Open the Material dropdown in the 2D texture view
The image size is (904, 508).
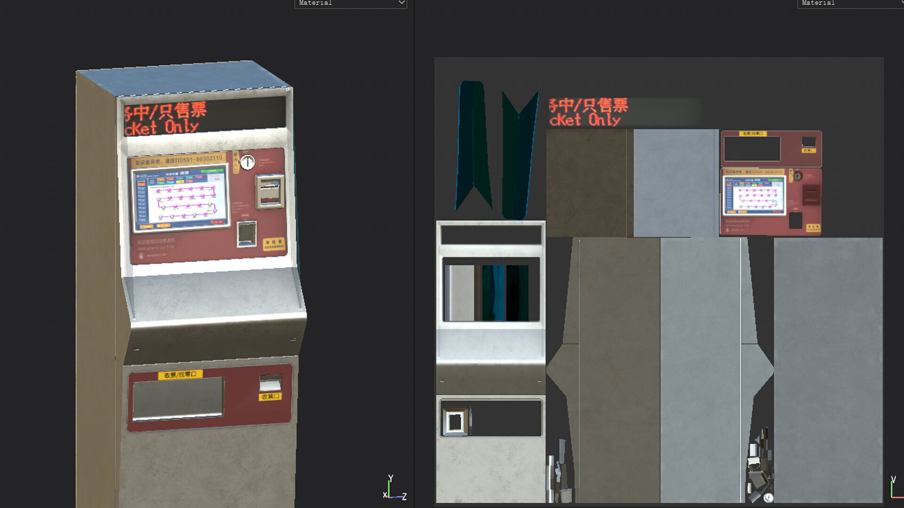click(850, 3)
